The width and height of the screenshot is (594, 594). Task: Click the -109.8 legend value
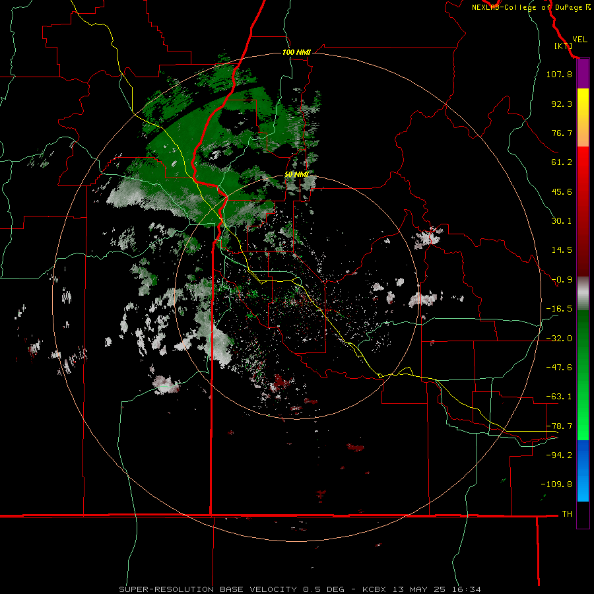556,484
